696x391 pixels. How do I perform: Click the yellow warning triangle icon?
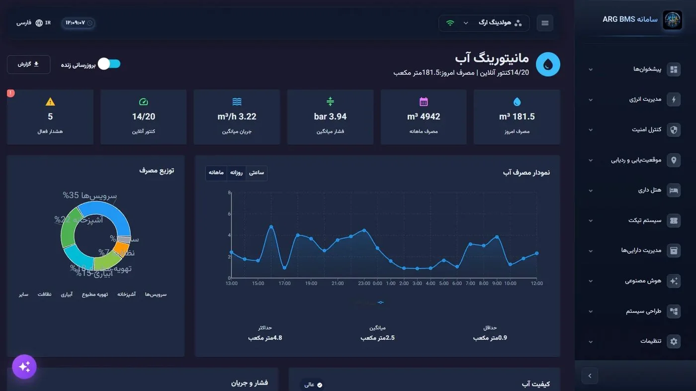pos(50,102)
